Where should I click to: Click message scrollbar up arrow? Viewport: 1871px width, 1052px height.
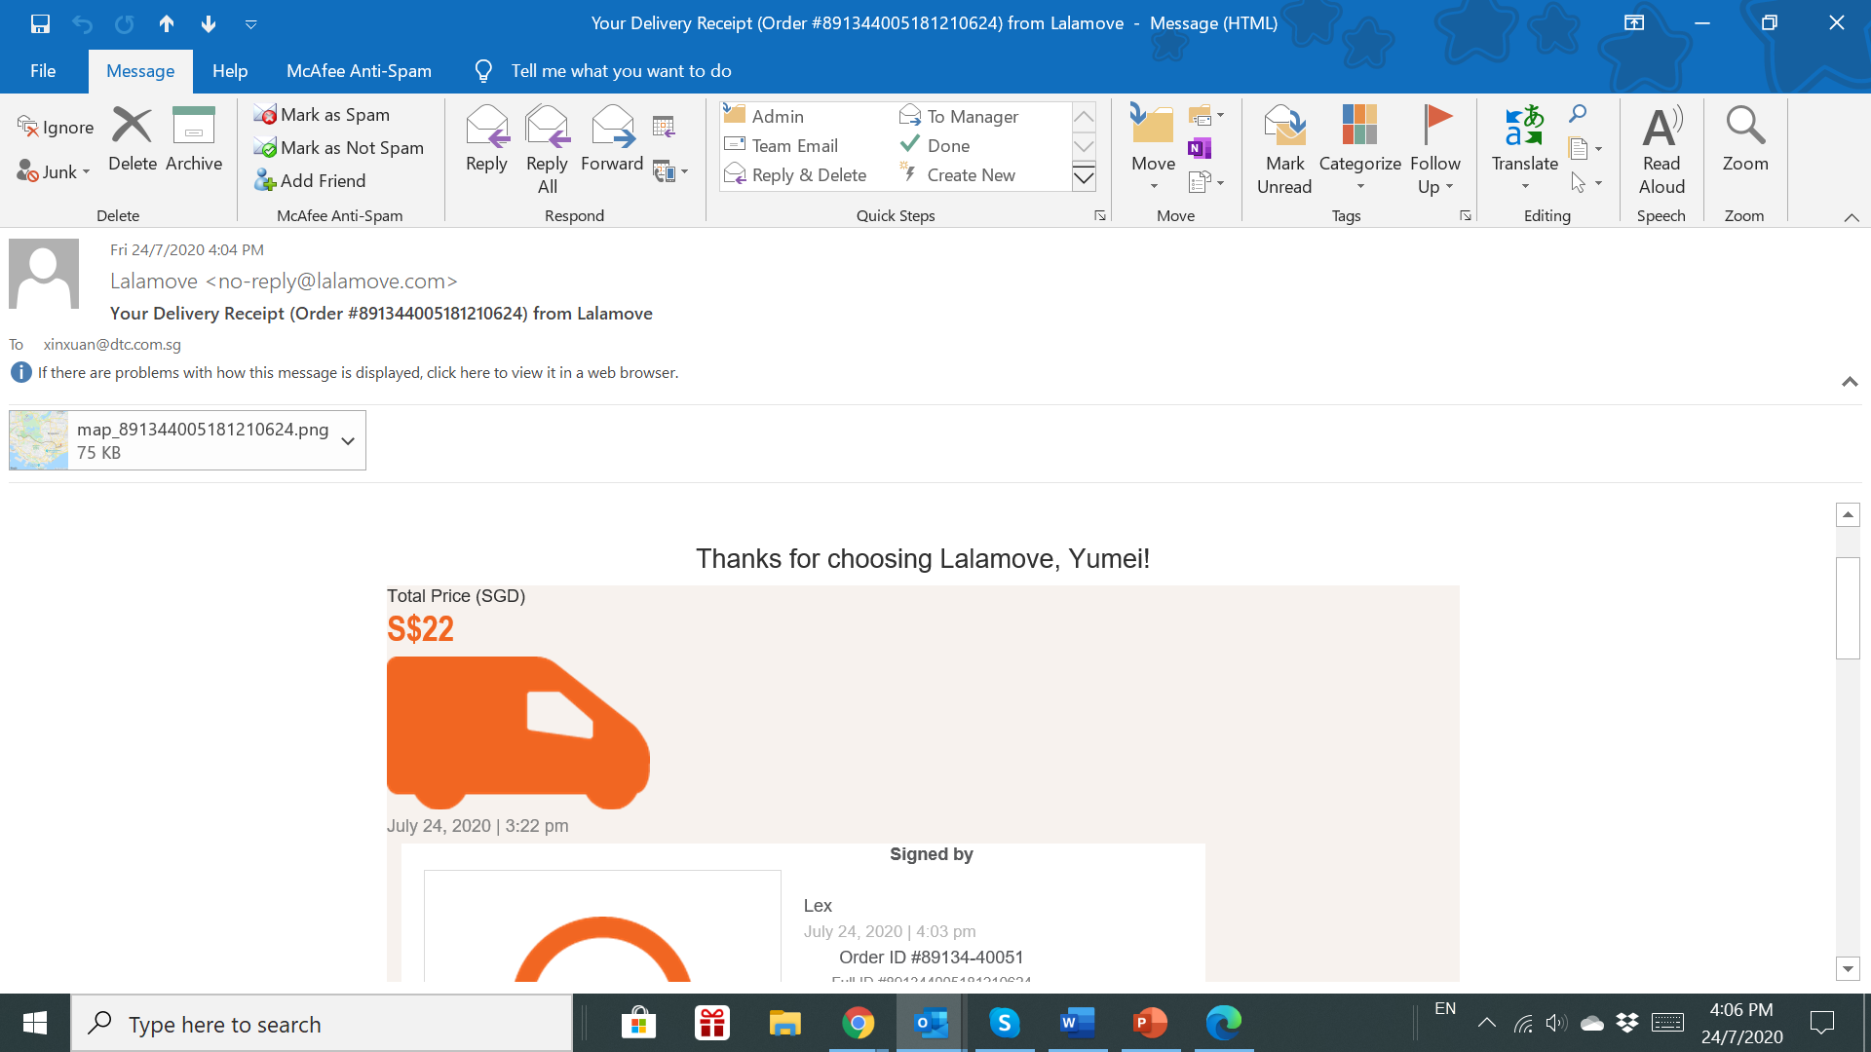(x=1848, y=514)
